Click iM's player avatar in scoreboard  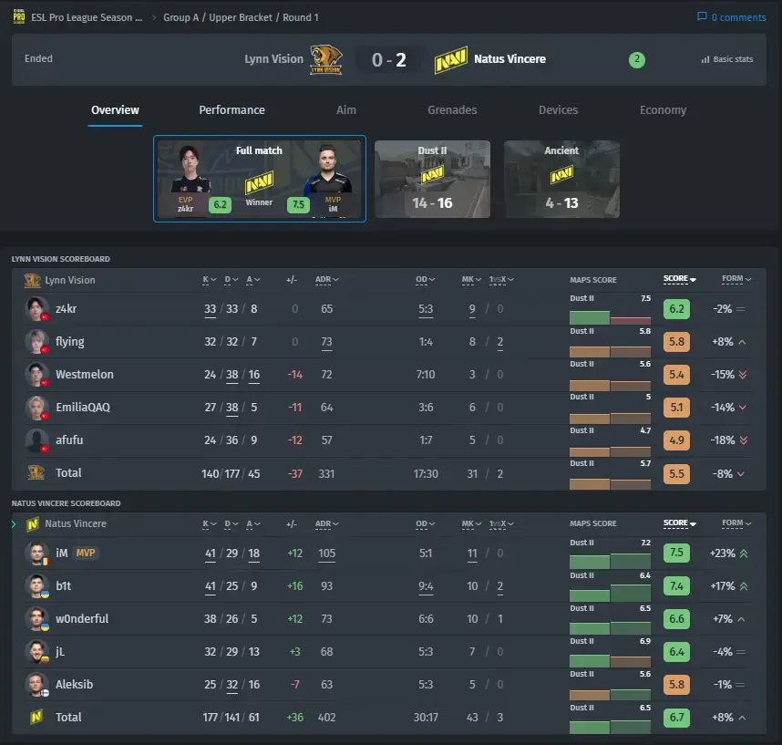(x=36, y=554)
